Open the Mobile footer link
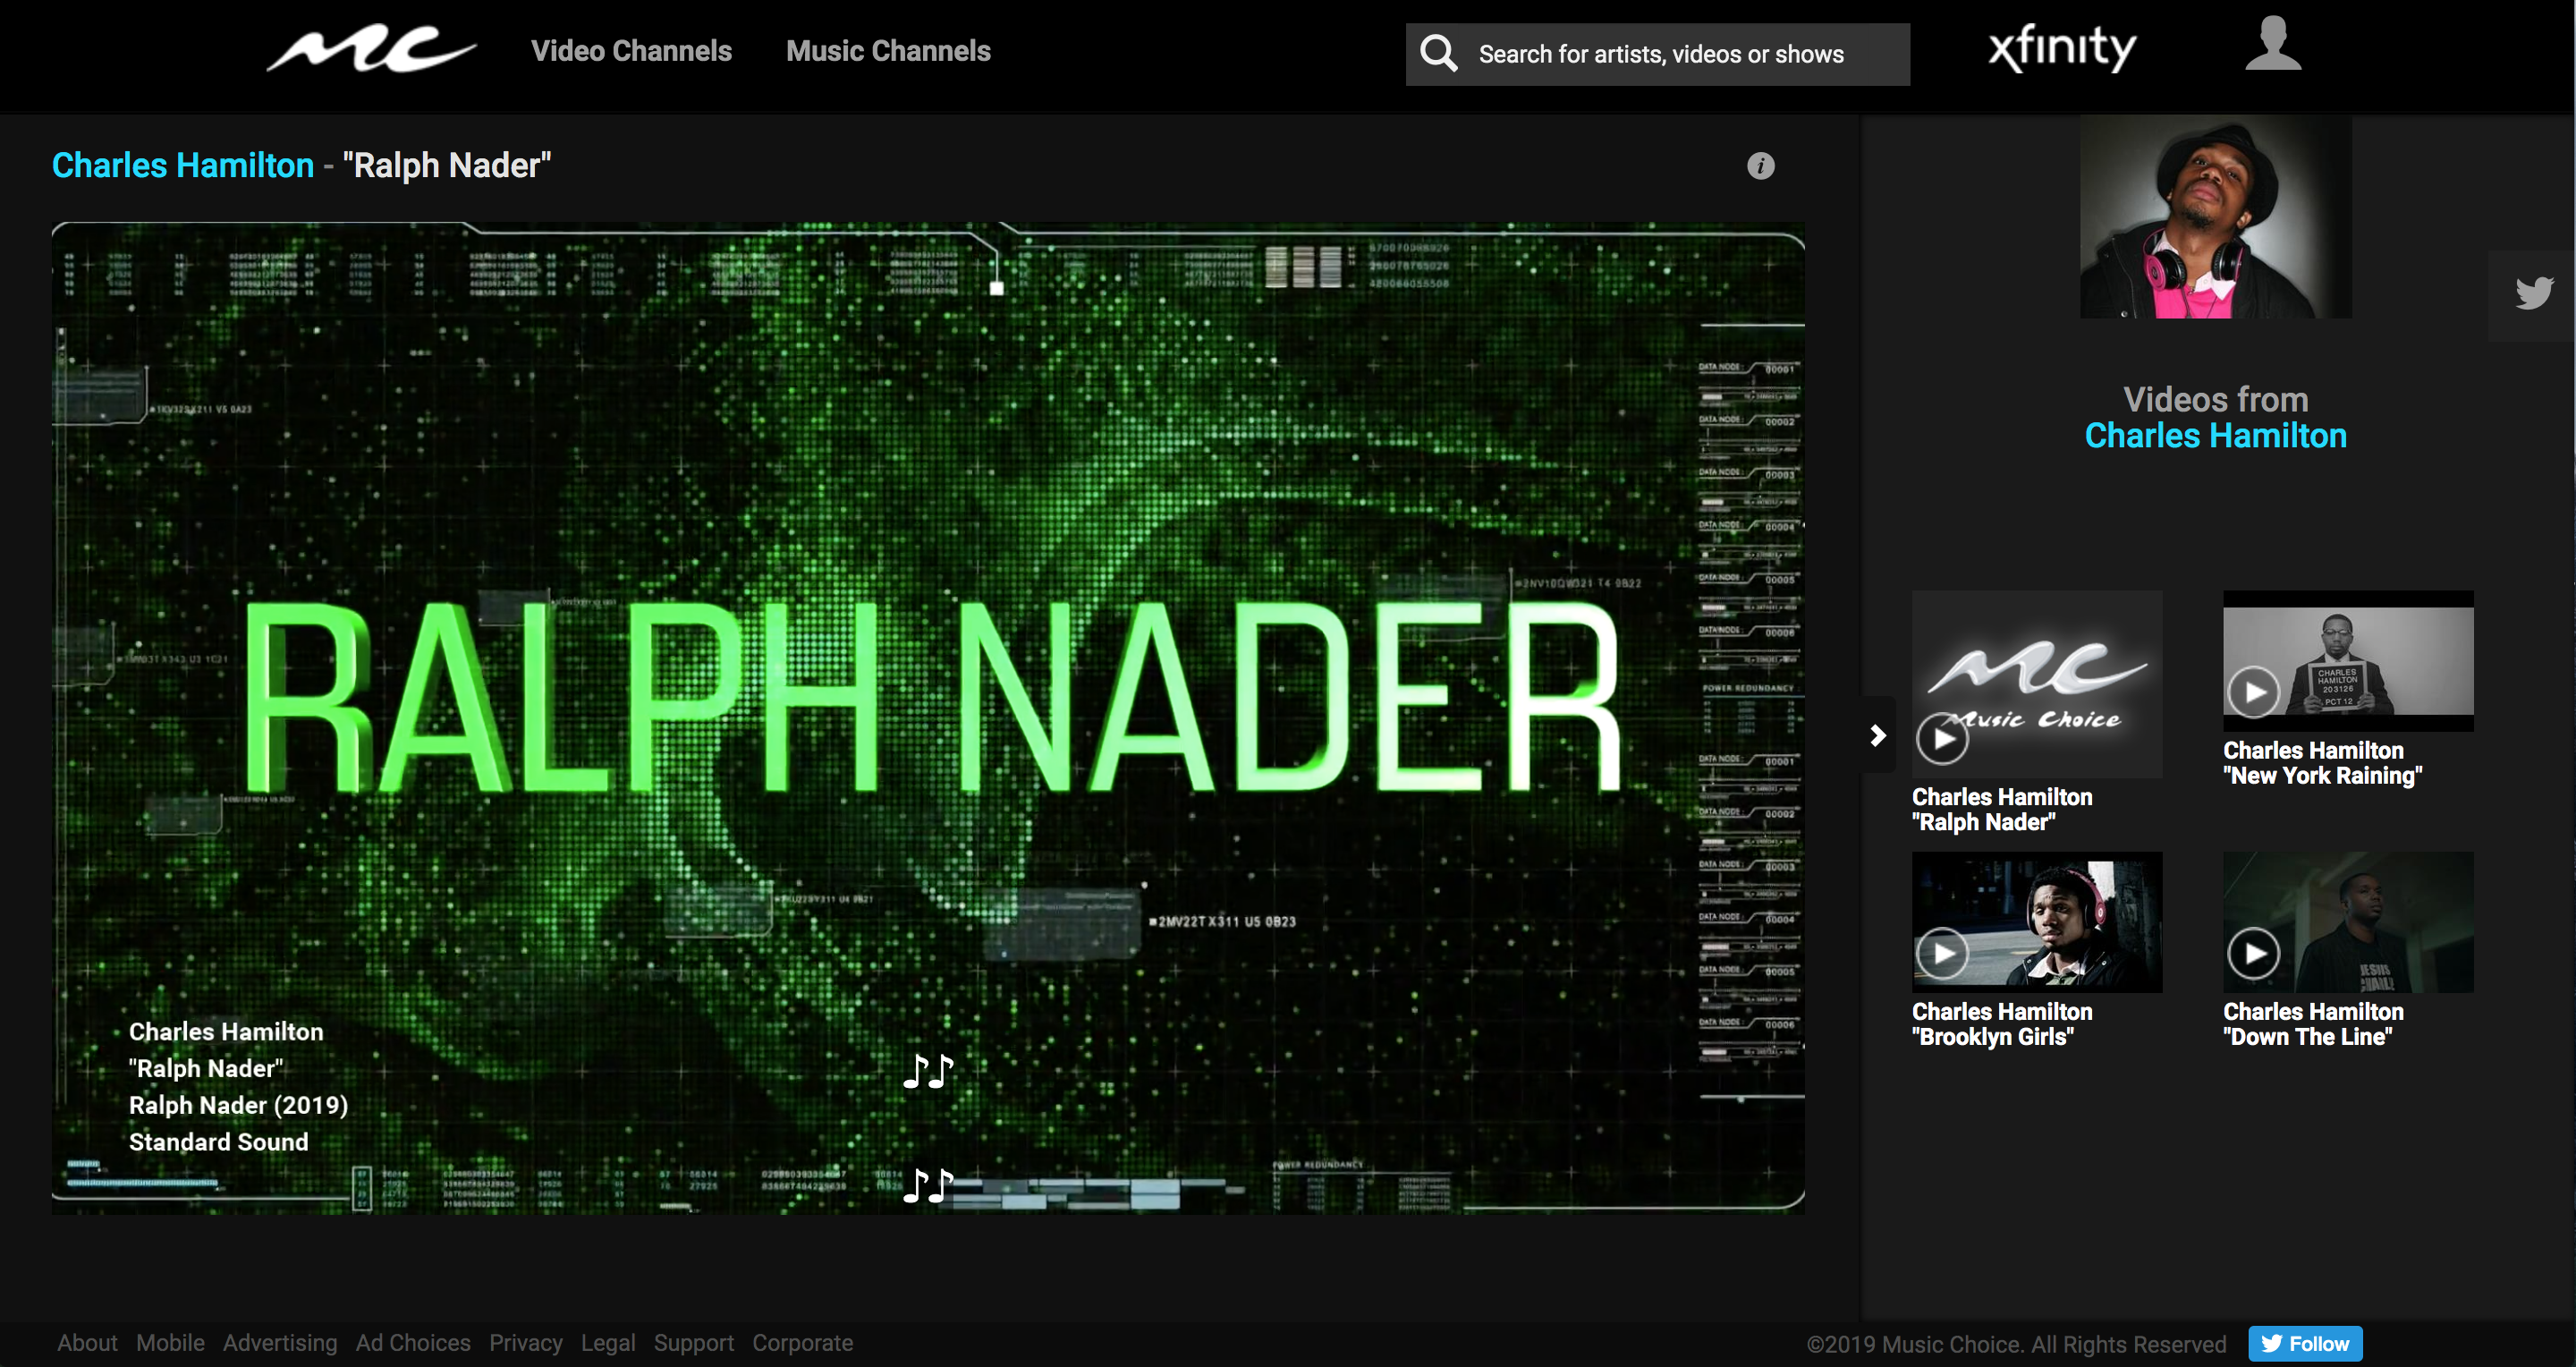 (170, 1343)
